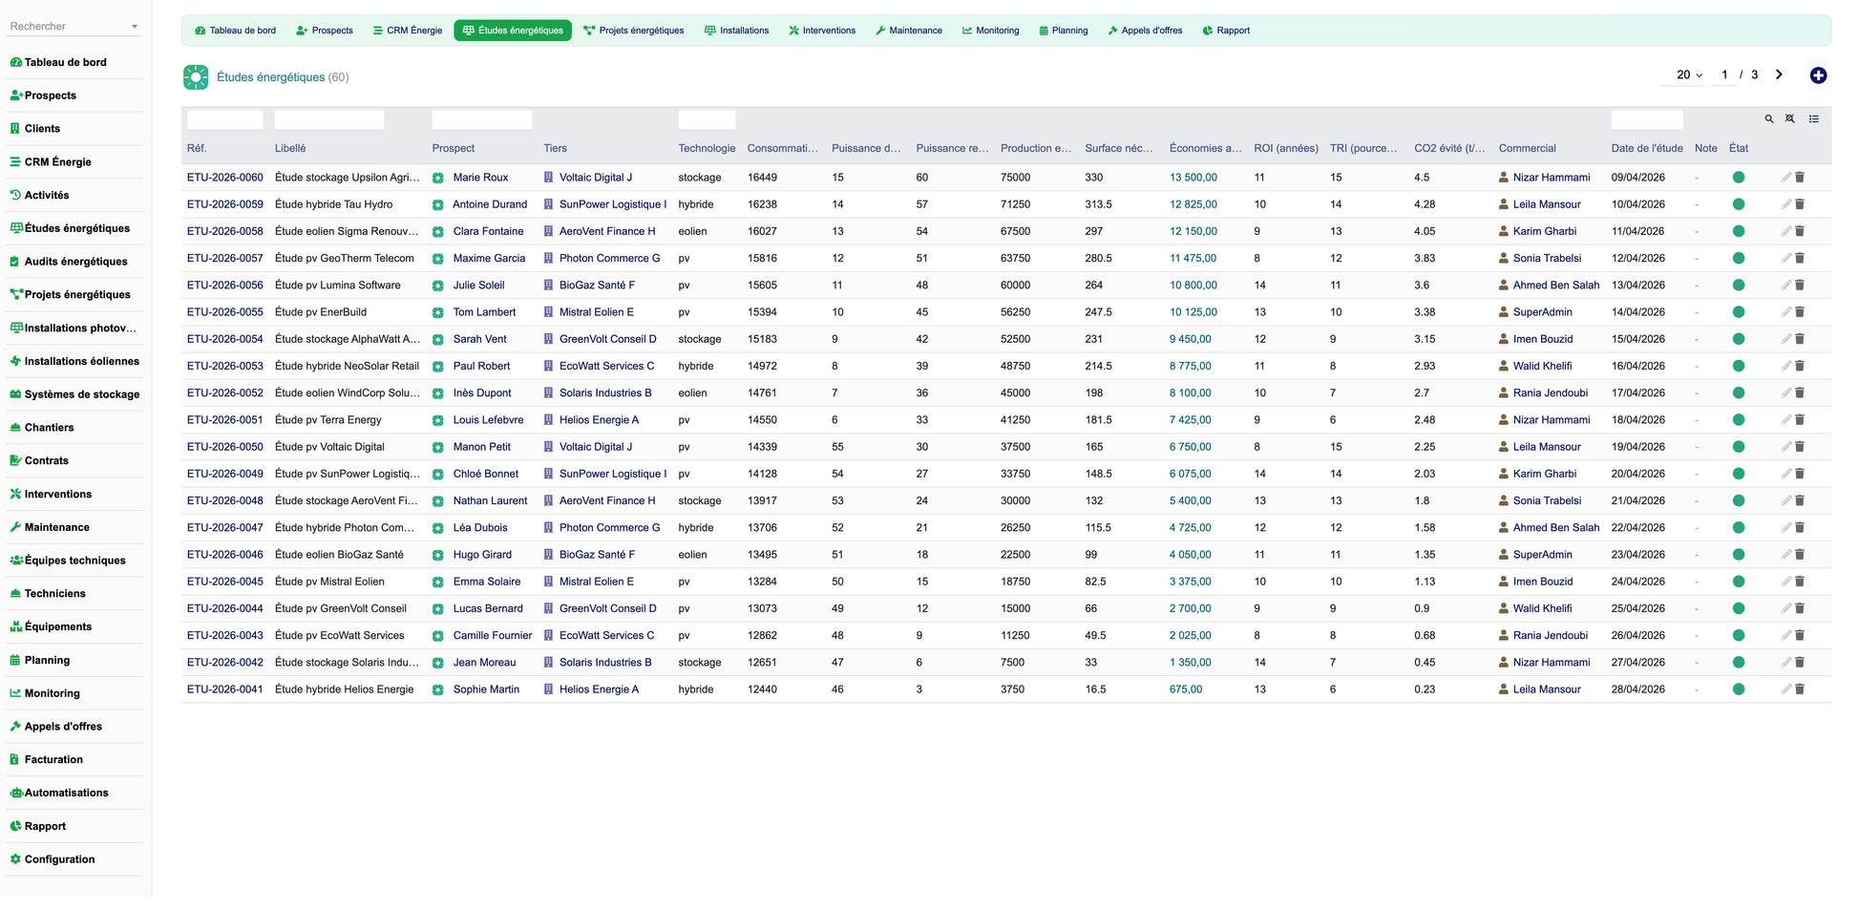Click the clear filters icon in table header

[x=1790, y=119]
